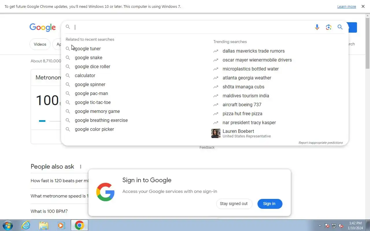Select trending search atlanta georgia weather

click(247, 78)
